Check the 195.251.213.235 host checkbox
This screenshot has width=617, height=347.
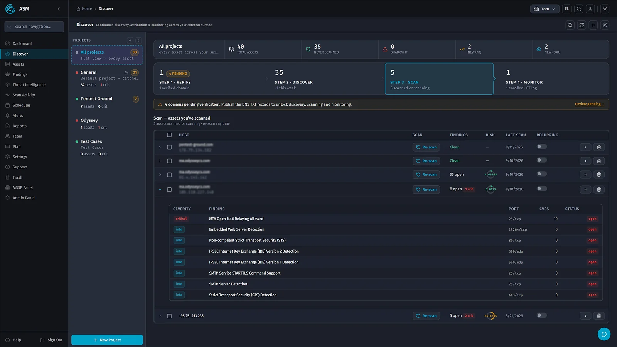169,316
